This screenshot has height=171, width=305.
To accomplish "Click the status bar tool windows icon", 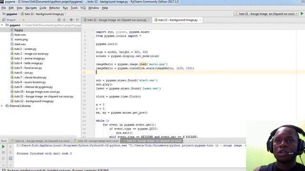I will pos(4,170).
